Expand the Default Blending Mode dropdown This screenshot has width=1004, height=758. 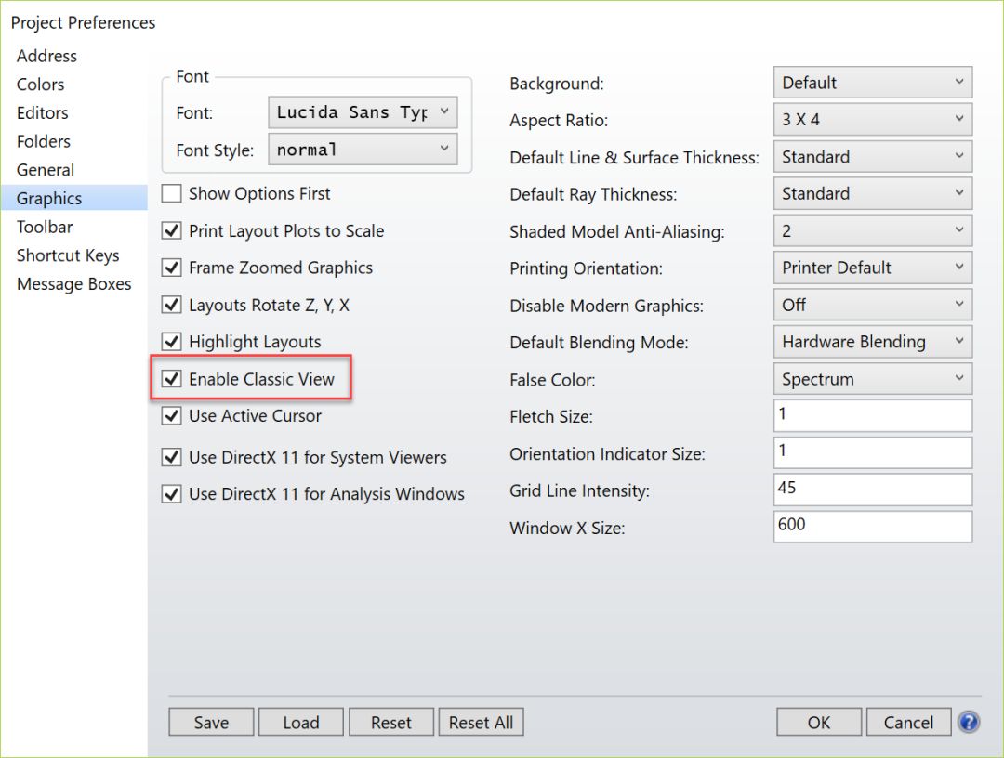[x=872, y=342]
